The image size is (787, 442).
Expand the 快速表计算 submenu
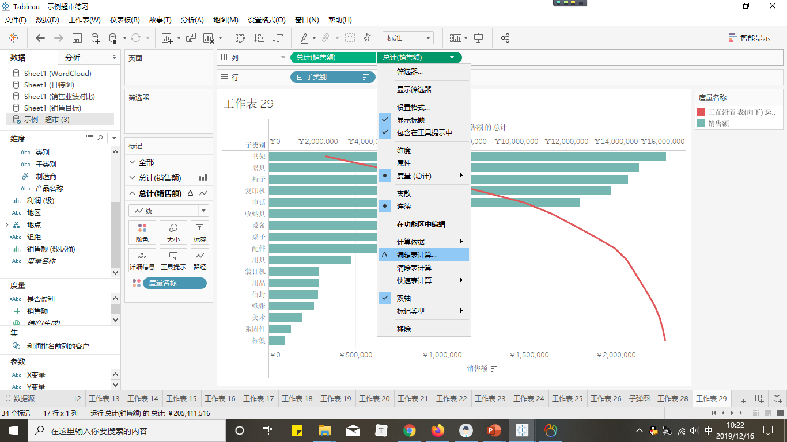424,280
